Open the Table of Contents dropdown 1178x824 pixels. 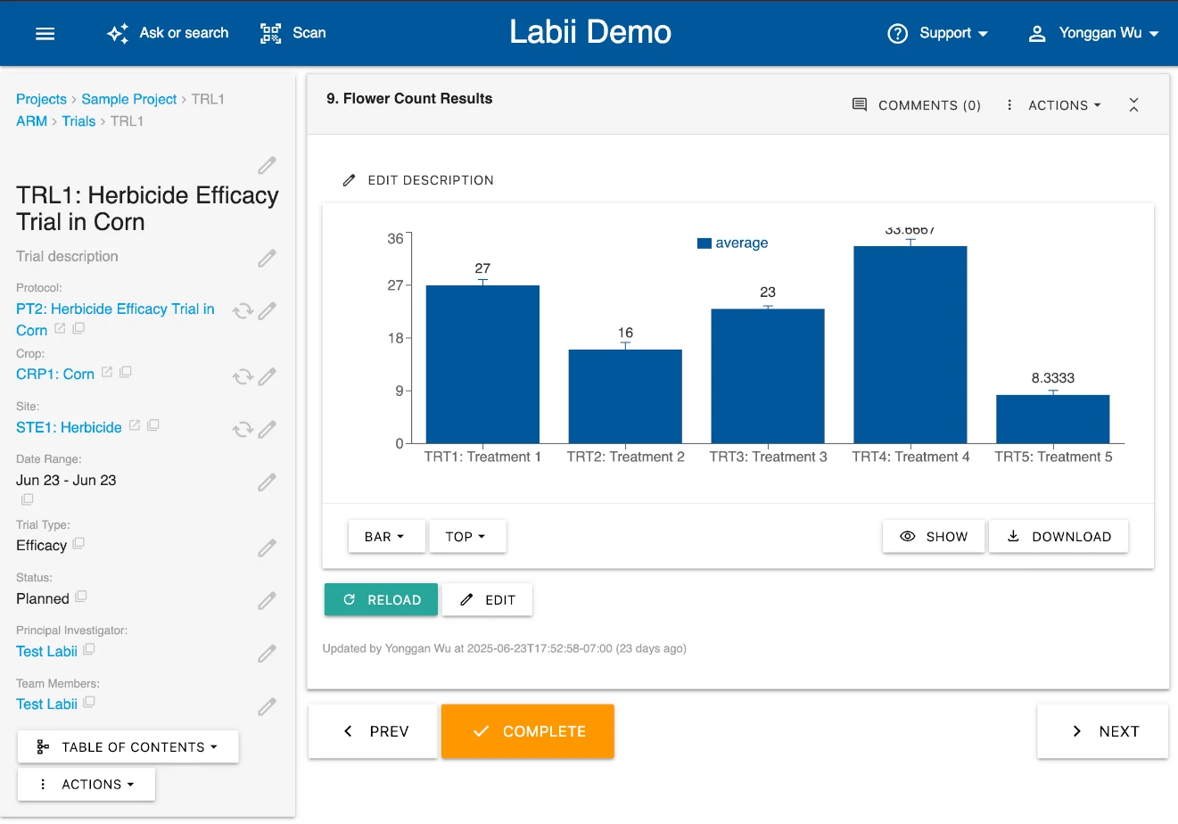[x=128, y=747]
